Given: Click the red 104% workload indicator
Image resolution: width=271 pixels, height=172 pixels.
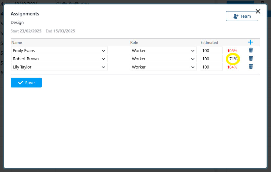Looking at the screenshot, I should tap(232, 67).
